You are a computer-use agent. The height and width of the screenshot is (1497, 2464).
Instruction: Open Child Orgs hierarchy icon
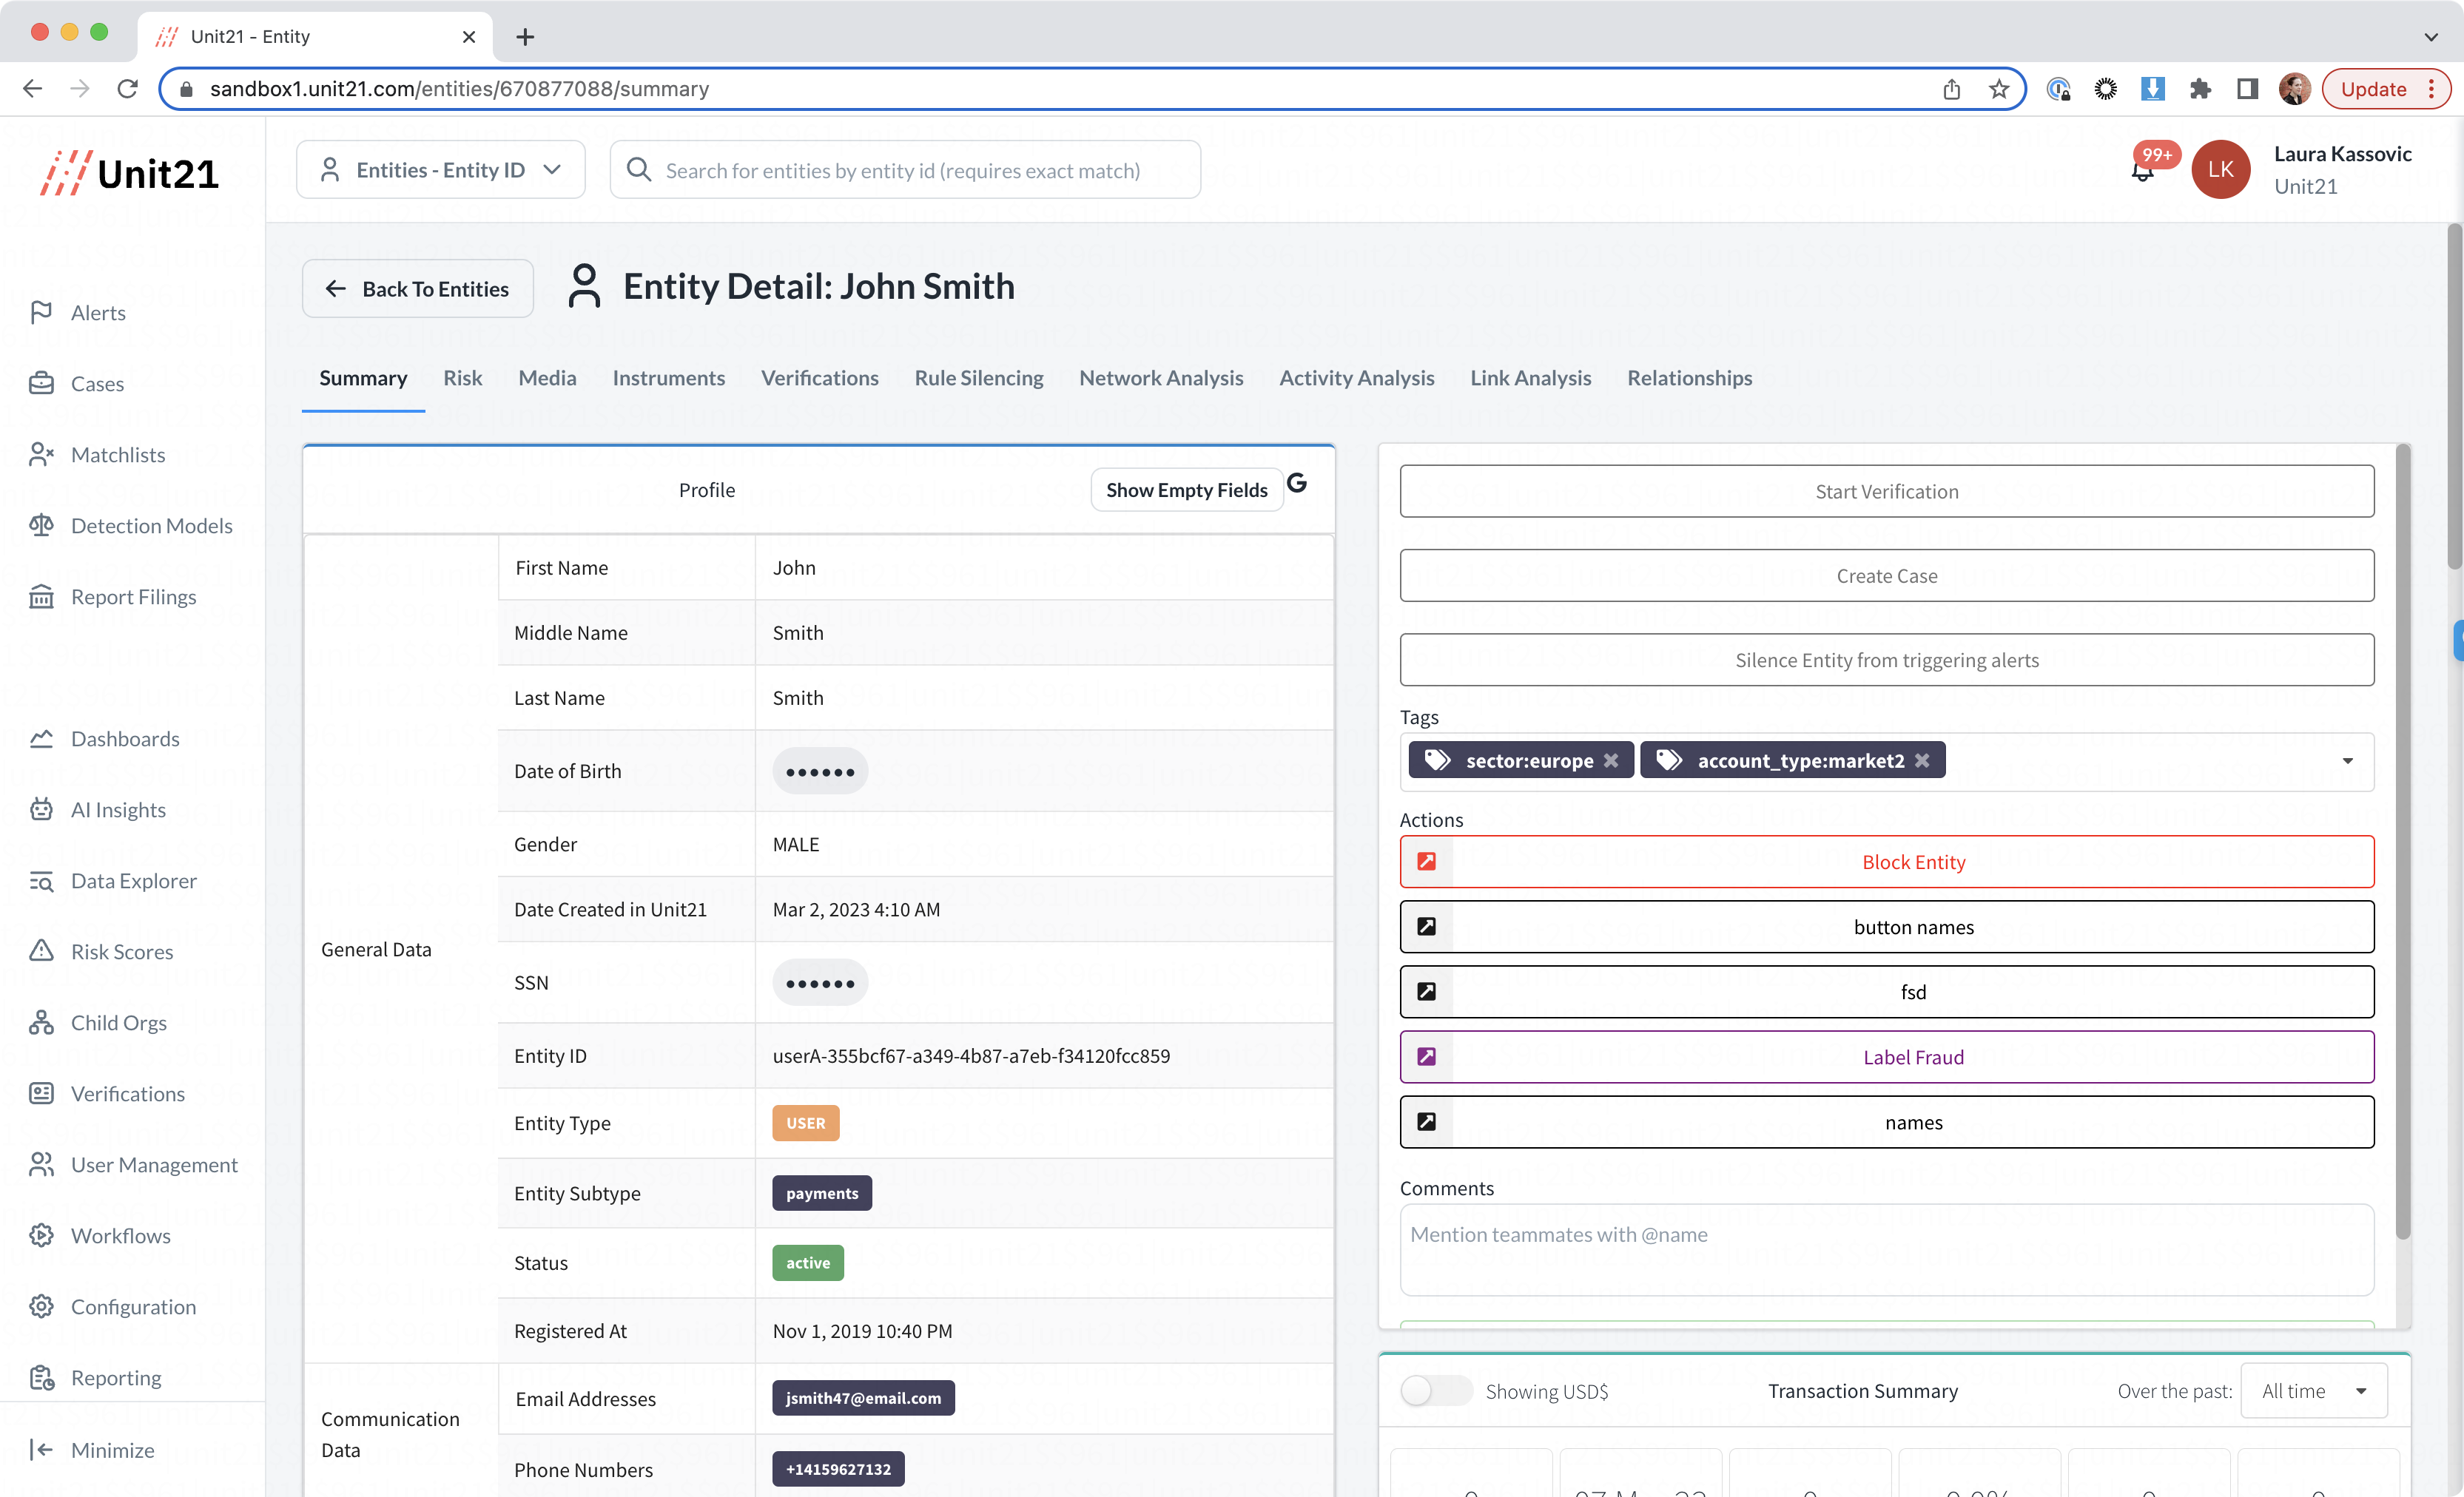pos(41,1022)
